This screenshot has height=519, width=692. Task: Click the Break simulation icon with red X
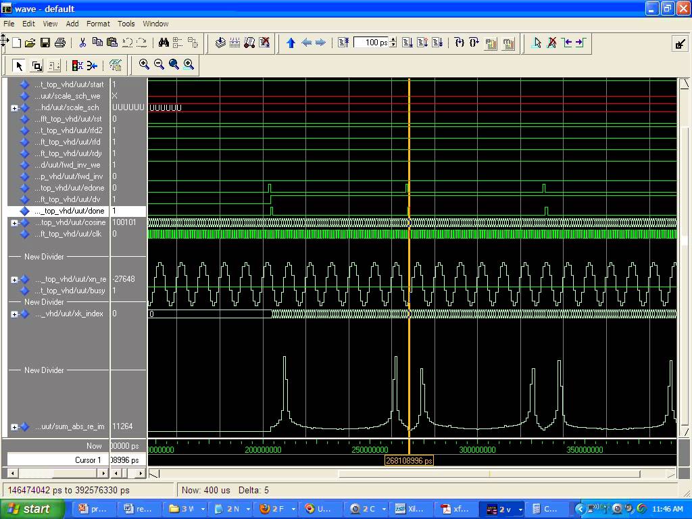[264, 43]
